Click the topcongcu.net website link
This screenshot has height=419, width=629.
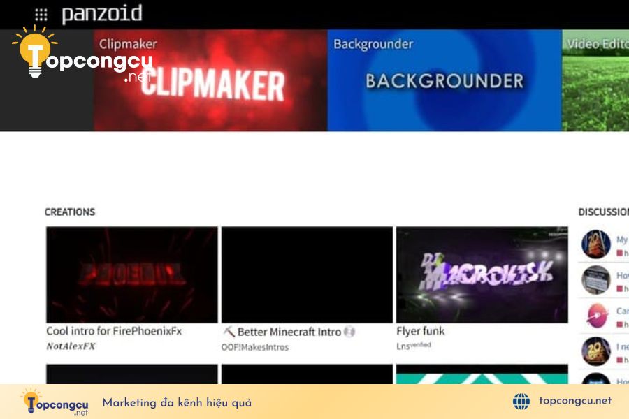[x=575, y=401]
